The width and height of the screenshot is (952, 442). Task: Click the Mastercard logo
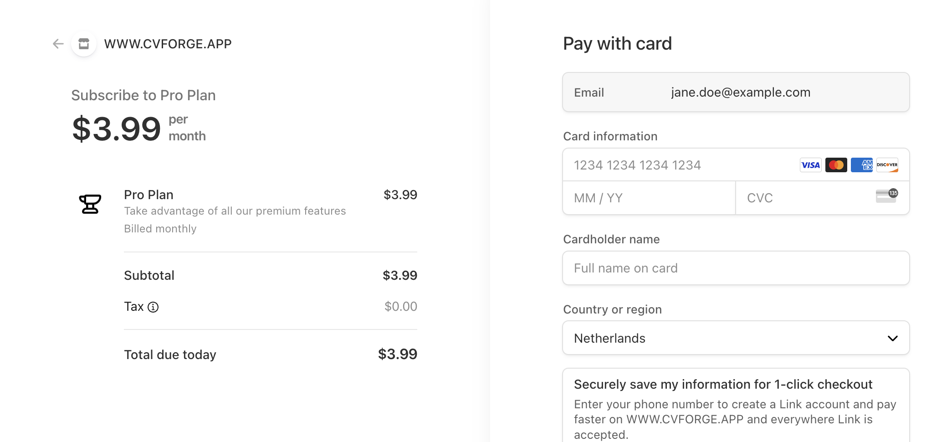tap(836, 165)
